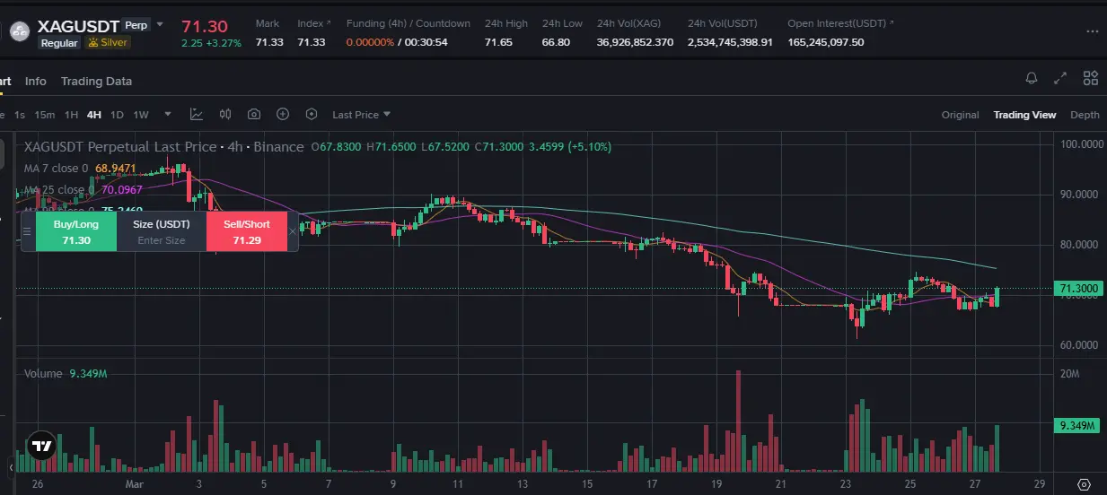Image resolution: width=1107 pixels, height=495 pixels.
Task: Expand the XAGUSDT symbol selector dropdown
Action: tap(160, 24)
